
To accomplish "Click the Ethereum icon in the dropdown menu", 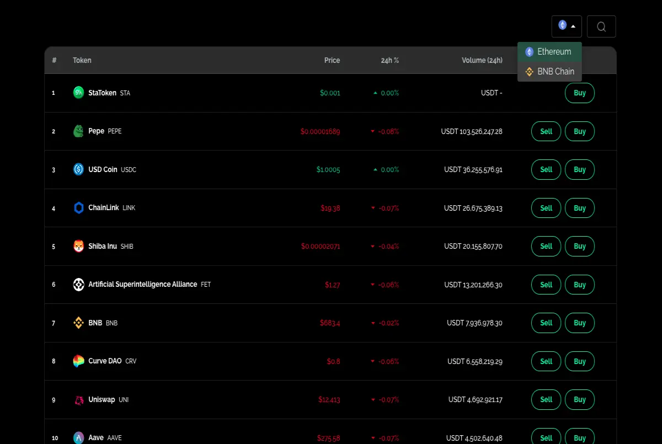I will [530, 52].
